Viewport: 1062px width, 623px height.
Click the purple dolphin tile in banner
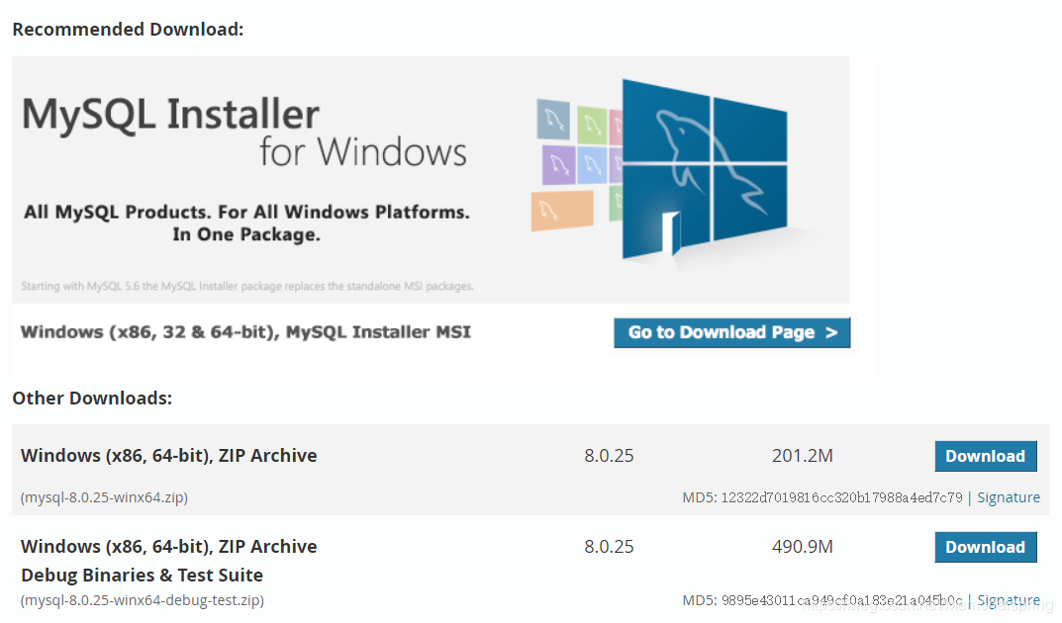tap(559, 165)
